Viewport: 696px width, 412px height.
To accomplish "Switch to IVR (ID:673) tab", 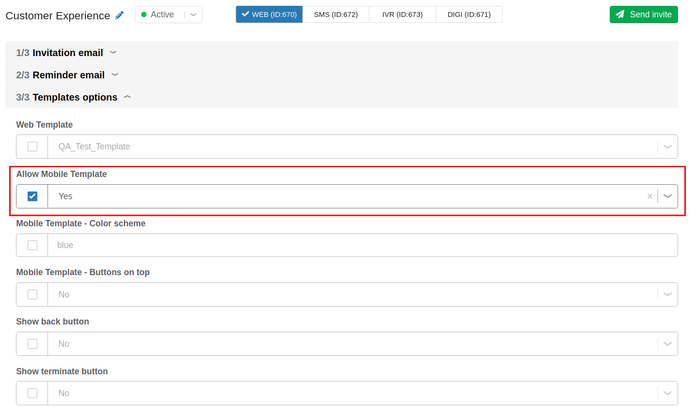I will 402,15.
